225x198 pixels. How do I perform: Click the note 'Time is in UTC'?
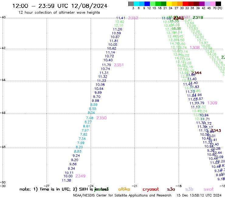pos(55,189)
